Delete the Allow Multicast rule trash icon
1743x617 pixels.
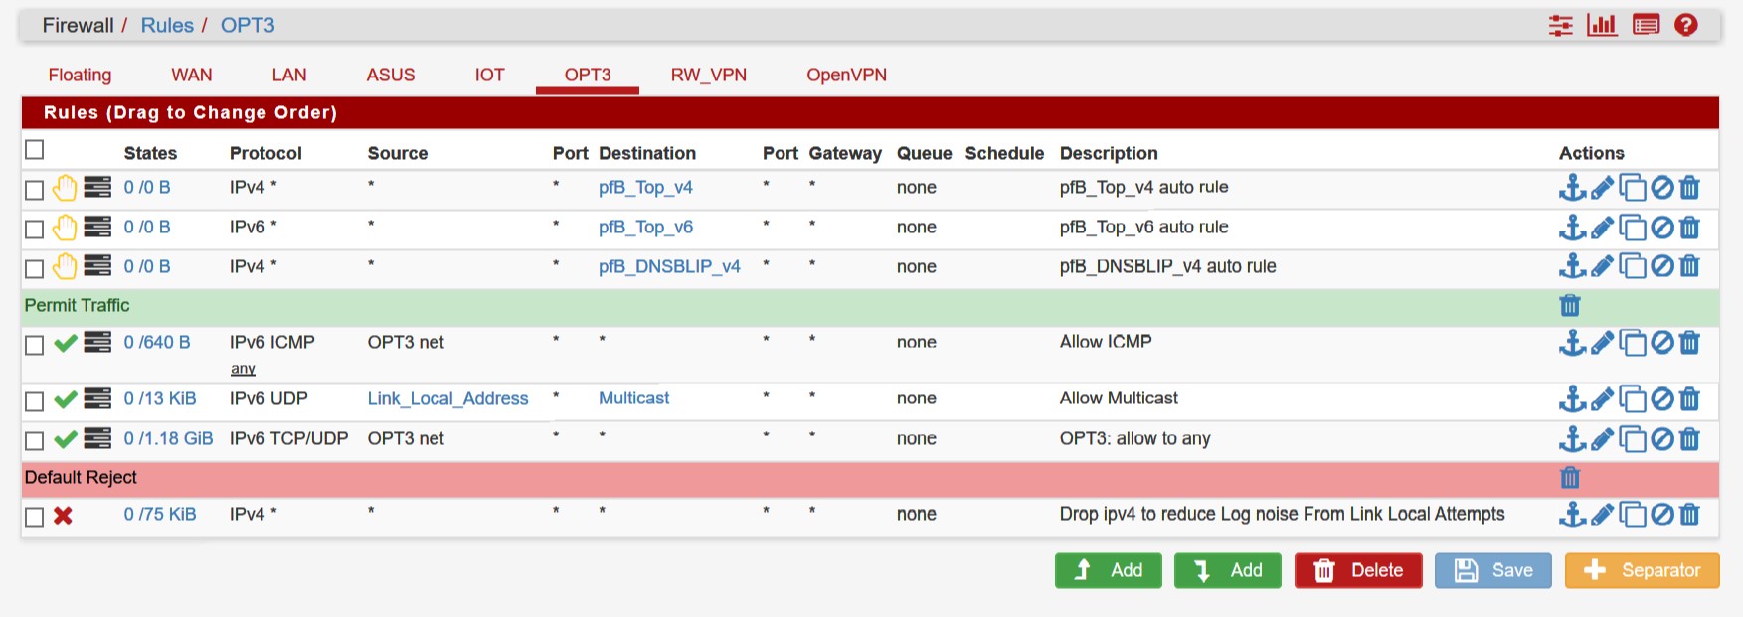(x=1689, y=399)
